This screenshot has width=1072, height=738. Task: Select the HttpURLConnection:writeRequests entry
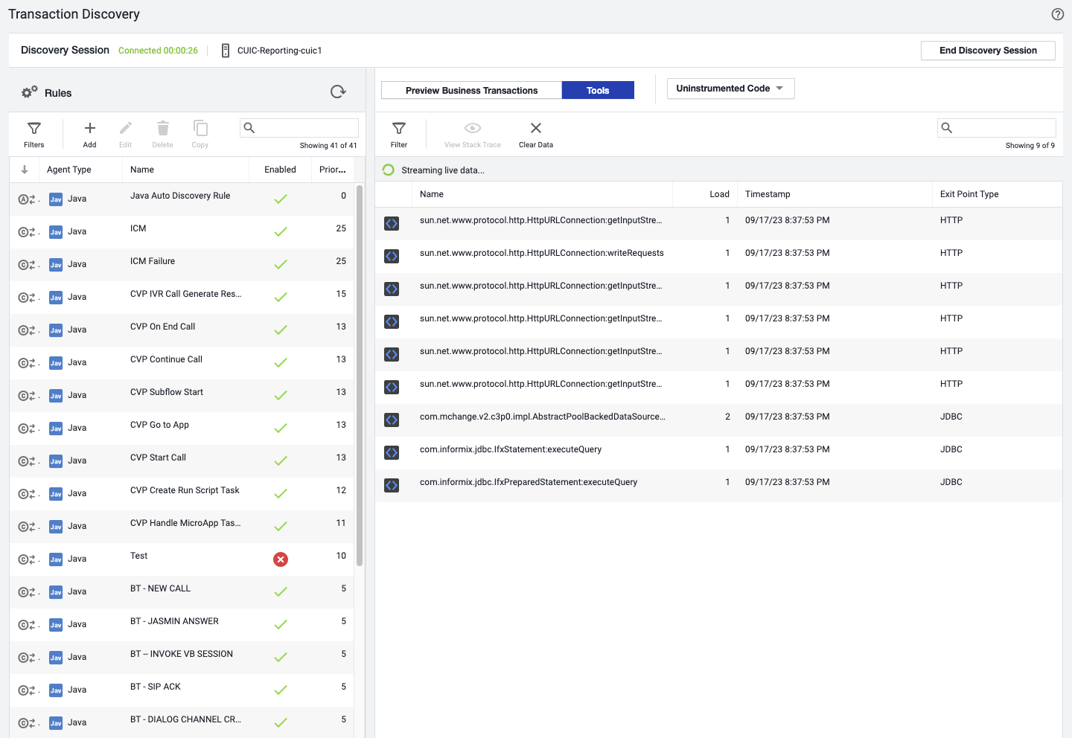(718, 256)
